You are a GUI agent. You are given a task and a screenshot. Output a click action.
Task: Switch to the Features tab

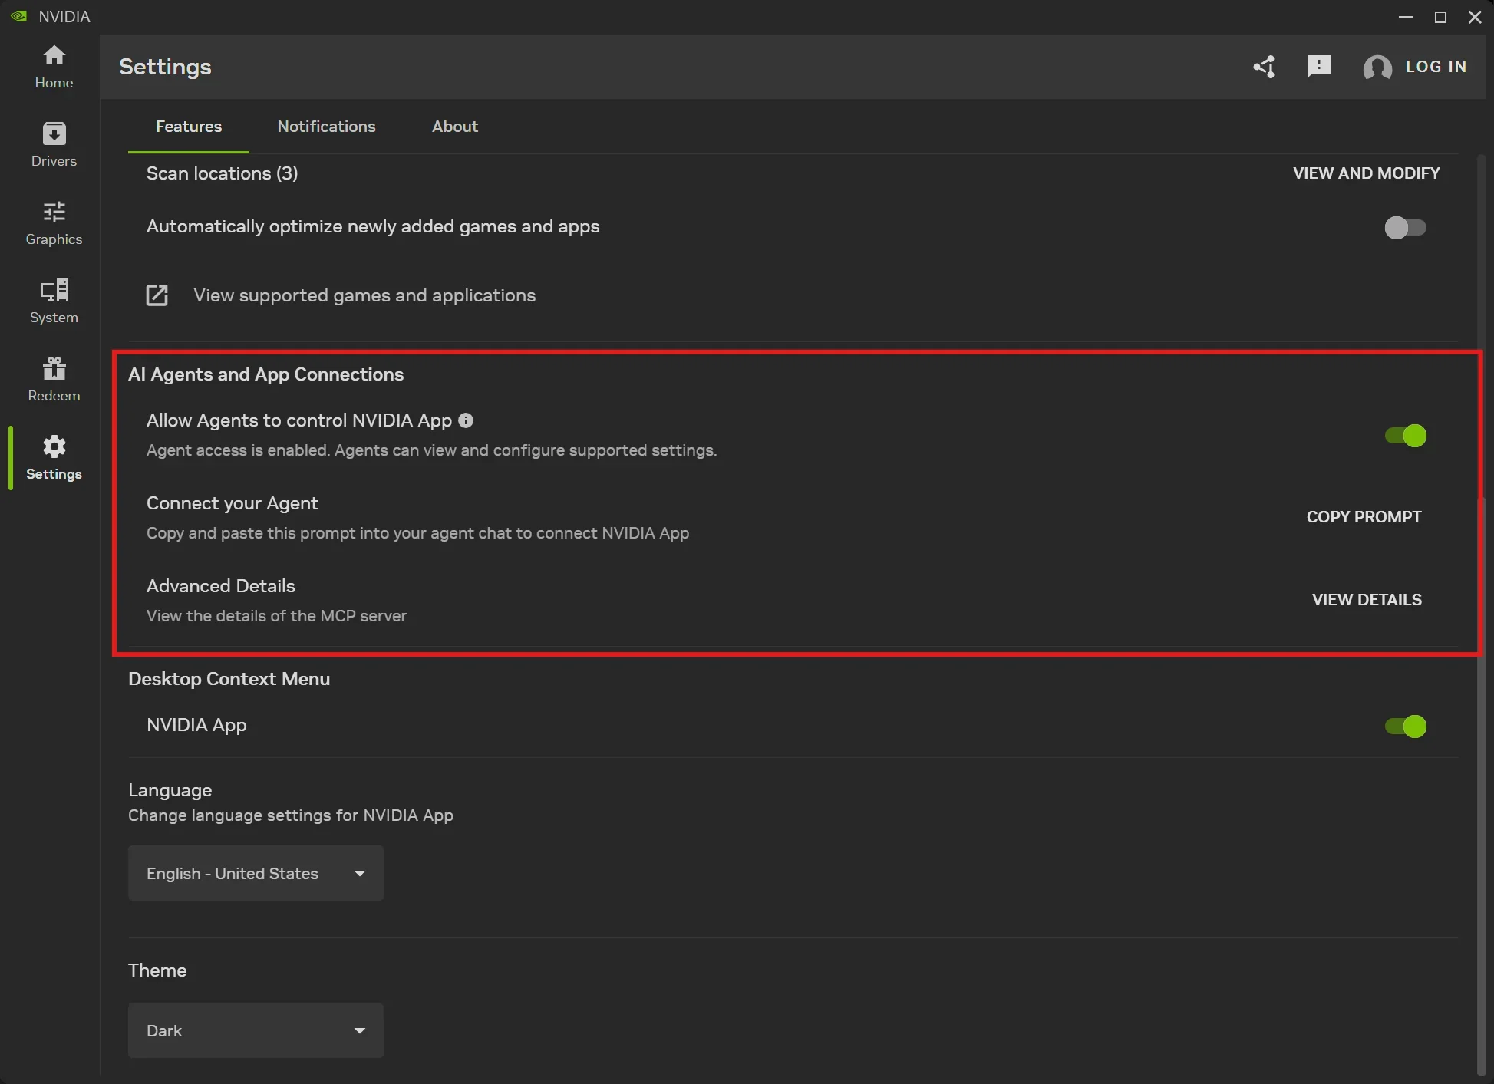189,127
